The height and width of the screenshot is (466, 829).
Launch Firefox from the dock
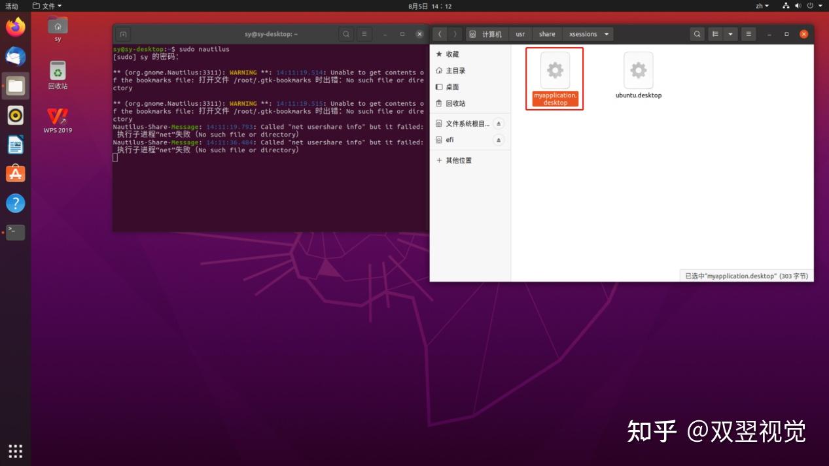[14, 27]
